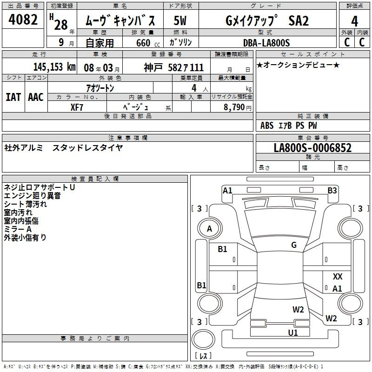The width and height of the screenshot is (372, 372).
Task: Click the XX replaced panel mark
Action: (x=338, y=276)
